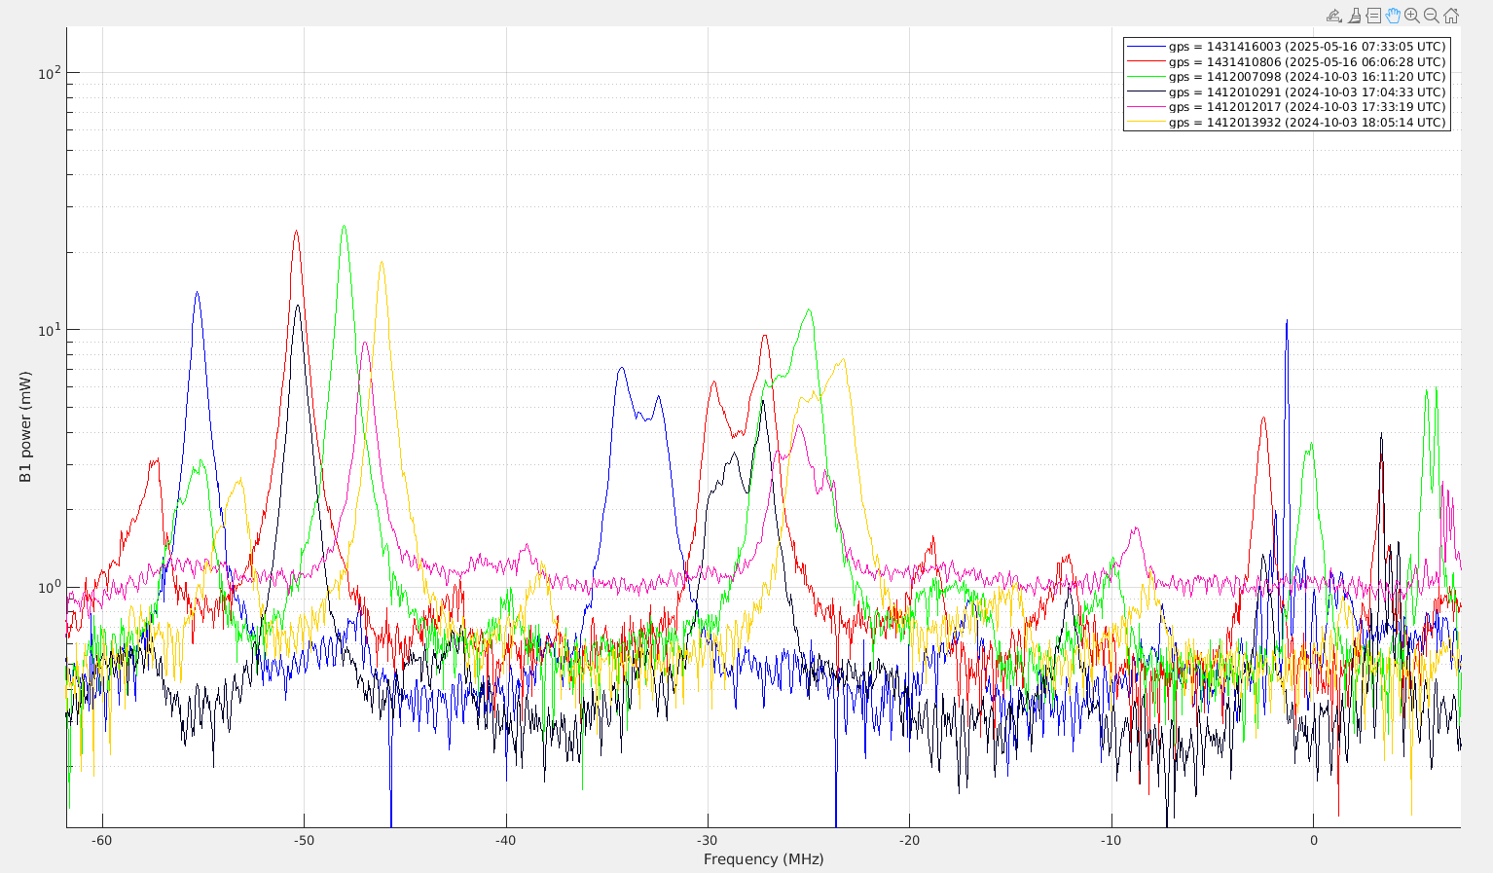Click the -10 x-axis tick label
Screen dimensions: 1493x873
point(1111,841)
